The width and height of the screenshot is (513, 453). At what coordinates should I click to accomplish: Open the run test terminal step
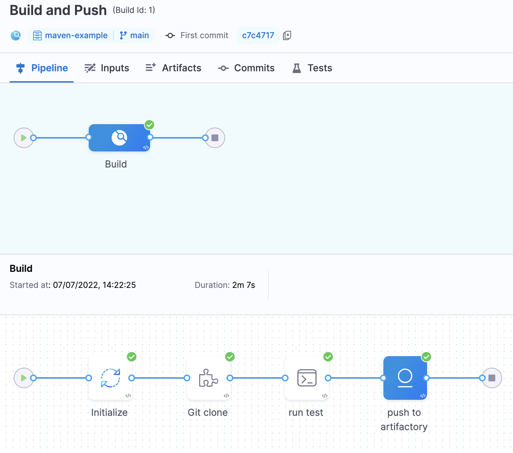click(307, 378)
